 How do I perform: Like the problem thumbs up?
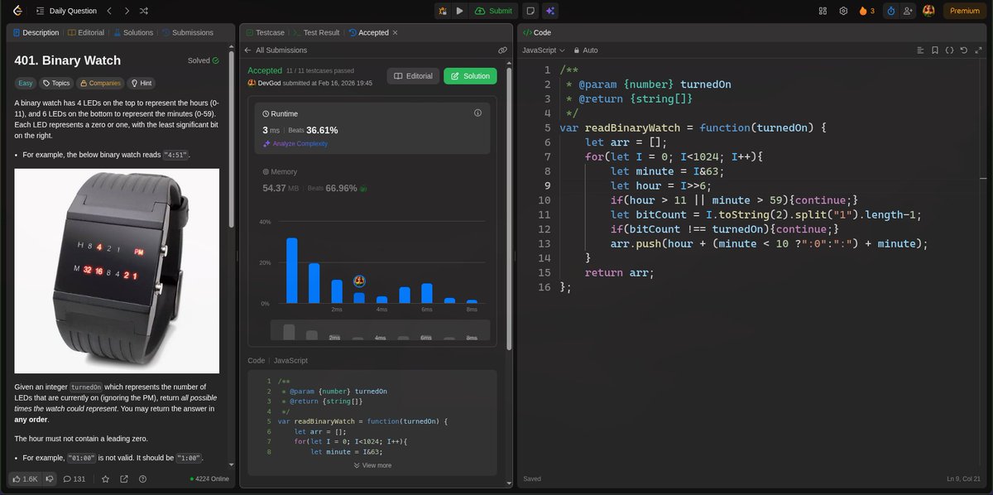[25, 478]
